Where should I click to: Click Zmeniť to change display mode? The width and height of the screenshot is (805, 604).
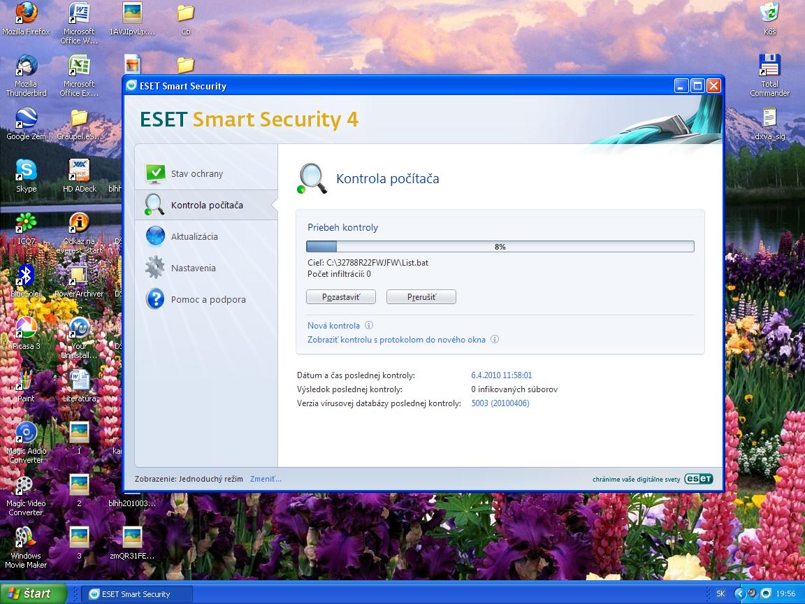coord(266,479)
